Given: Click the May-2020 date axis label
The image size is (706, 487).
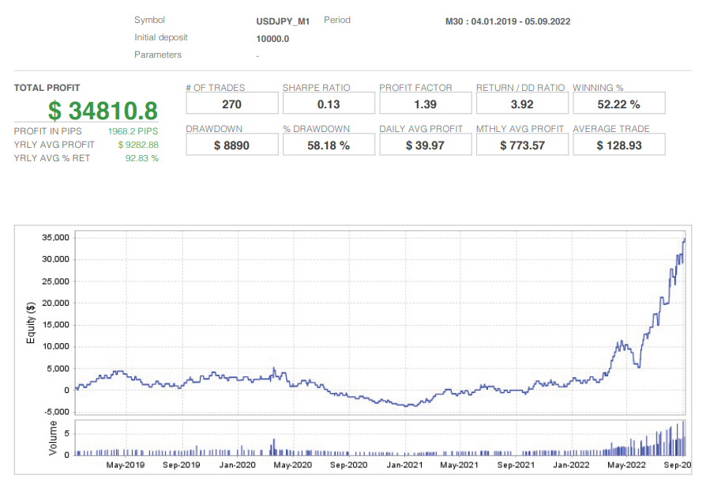Looking at the screenshot, I should [292, 466].
